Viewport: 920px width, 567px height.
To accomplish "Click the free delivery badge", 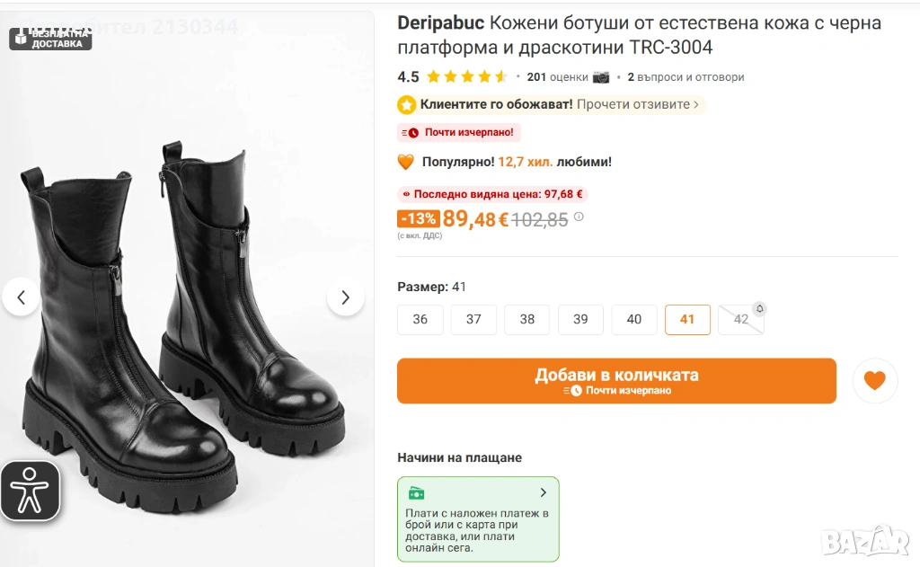I will [x=51, y=39].
